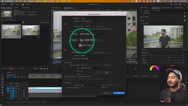This screenshot has height=106, width=188.
Task: Select the Track Select Forward tool
Action: pyautogui.click(x=2, y=77)
